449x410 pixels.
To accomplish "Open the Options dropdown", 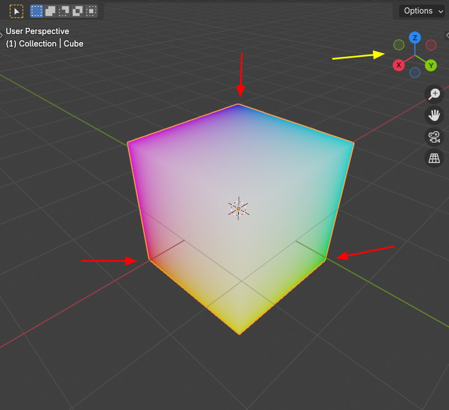I will [422, 11].
